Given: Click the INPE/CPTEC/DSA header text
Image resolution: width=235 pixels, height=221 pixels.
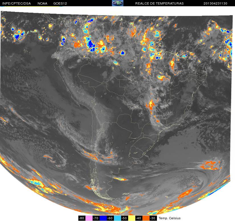Looking at the screenshot, I should 17,3.
